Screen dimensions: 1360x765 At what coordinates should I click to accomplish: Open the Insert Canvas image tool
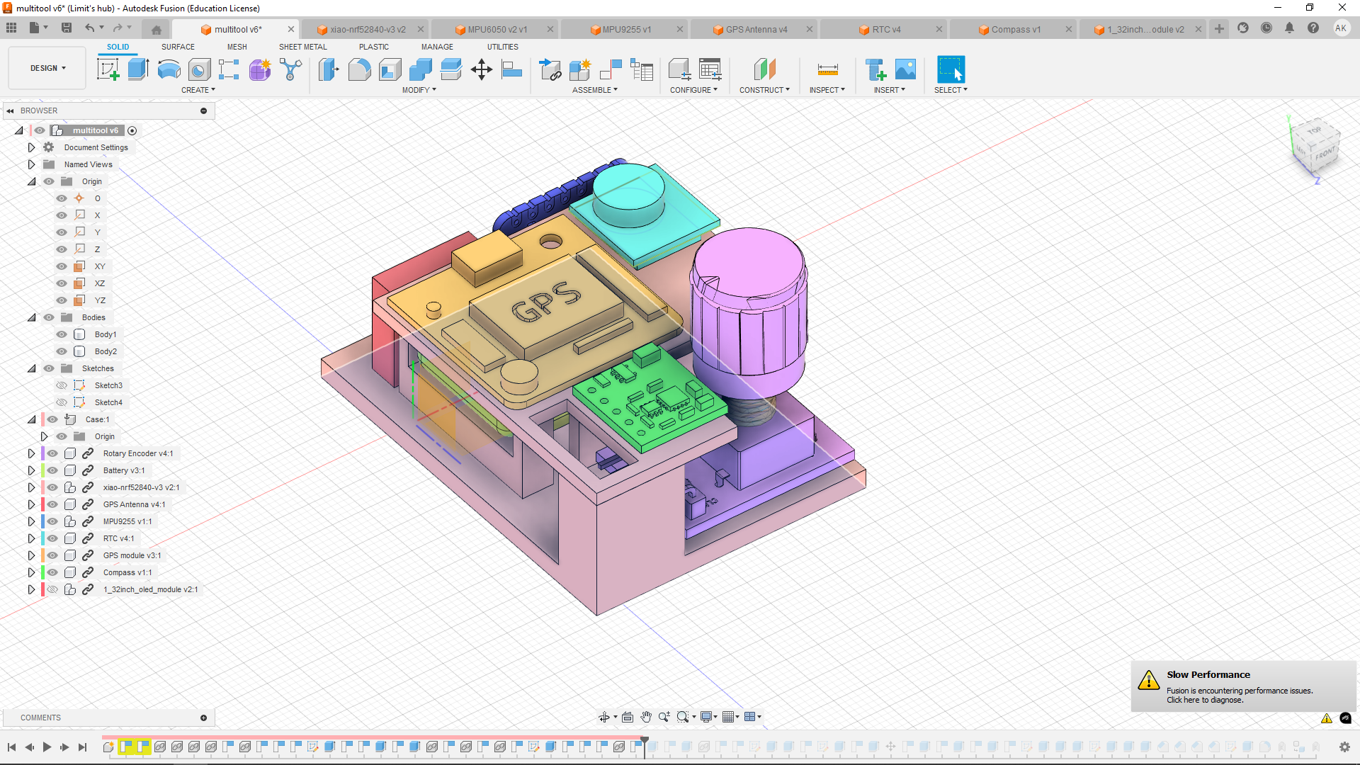pyautogui.click(x=905, y=69)
